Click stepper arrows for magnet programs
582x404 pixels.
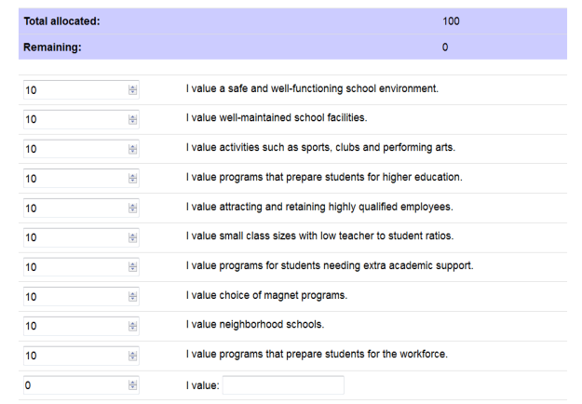(132, 297)
